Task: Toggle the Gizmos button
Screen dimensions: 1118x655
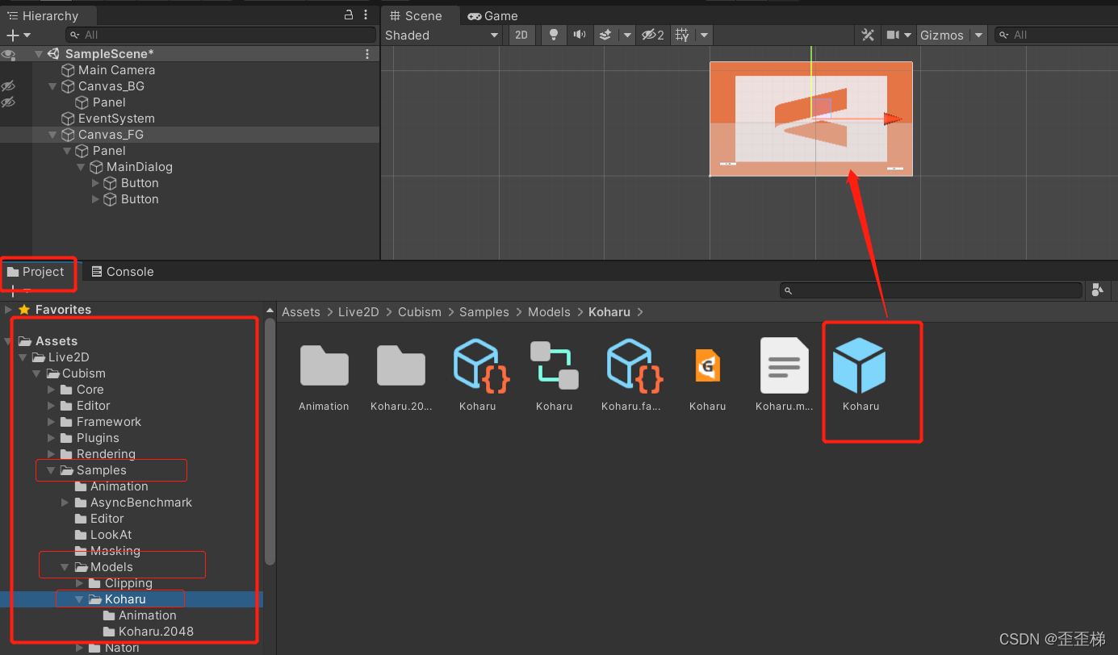Action: click(941, 35)
